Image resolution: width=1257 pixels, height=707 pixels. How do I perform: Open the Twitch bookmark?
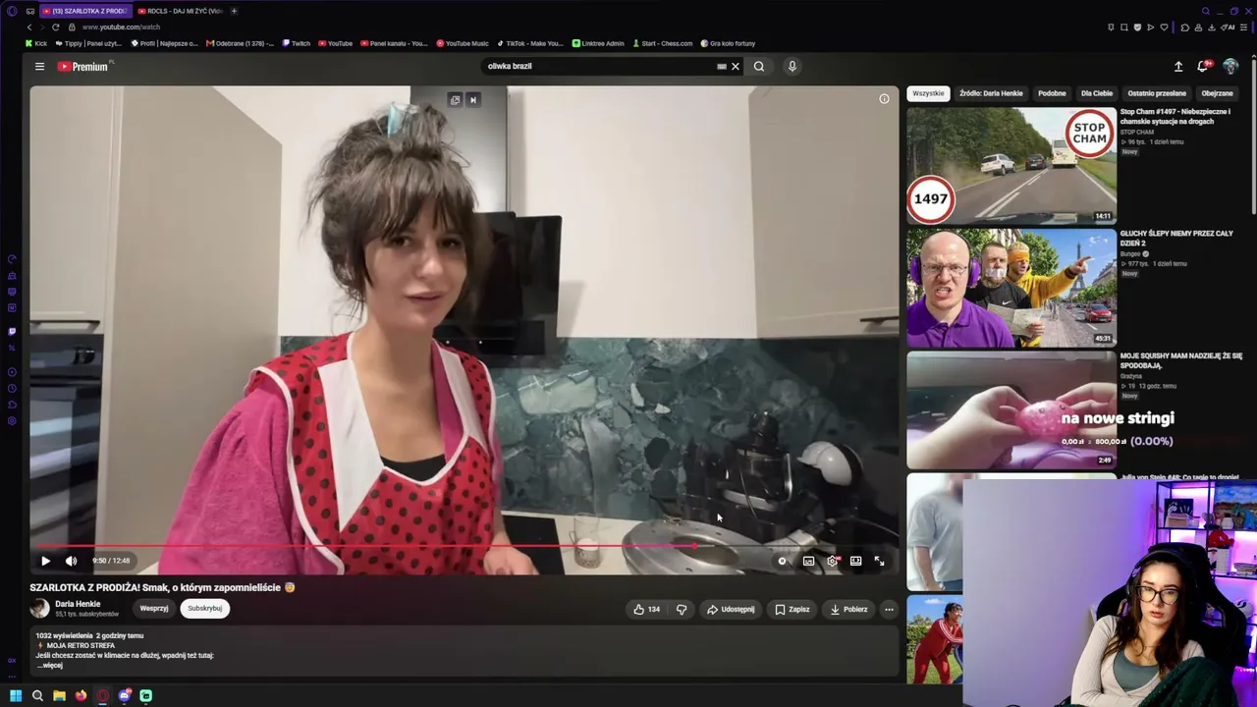click(x=296, y=43)
